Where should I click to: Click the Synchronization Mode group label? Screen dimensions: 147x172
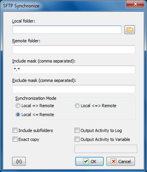tap(36, 98)
